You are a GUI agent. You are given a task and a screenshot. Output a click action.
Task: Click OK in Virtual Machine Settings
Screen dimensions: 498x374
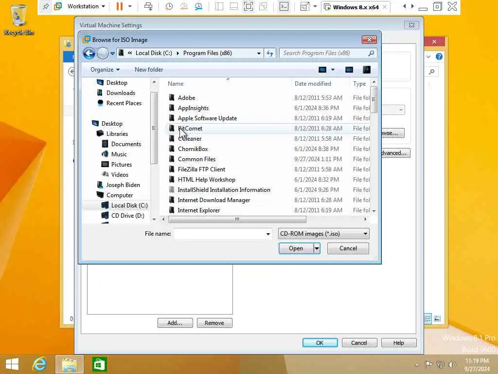tap(320, 343)
